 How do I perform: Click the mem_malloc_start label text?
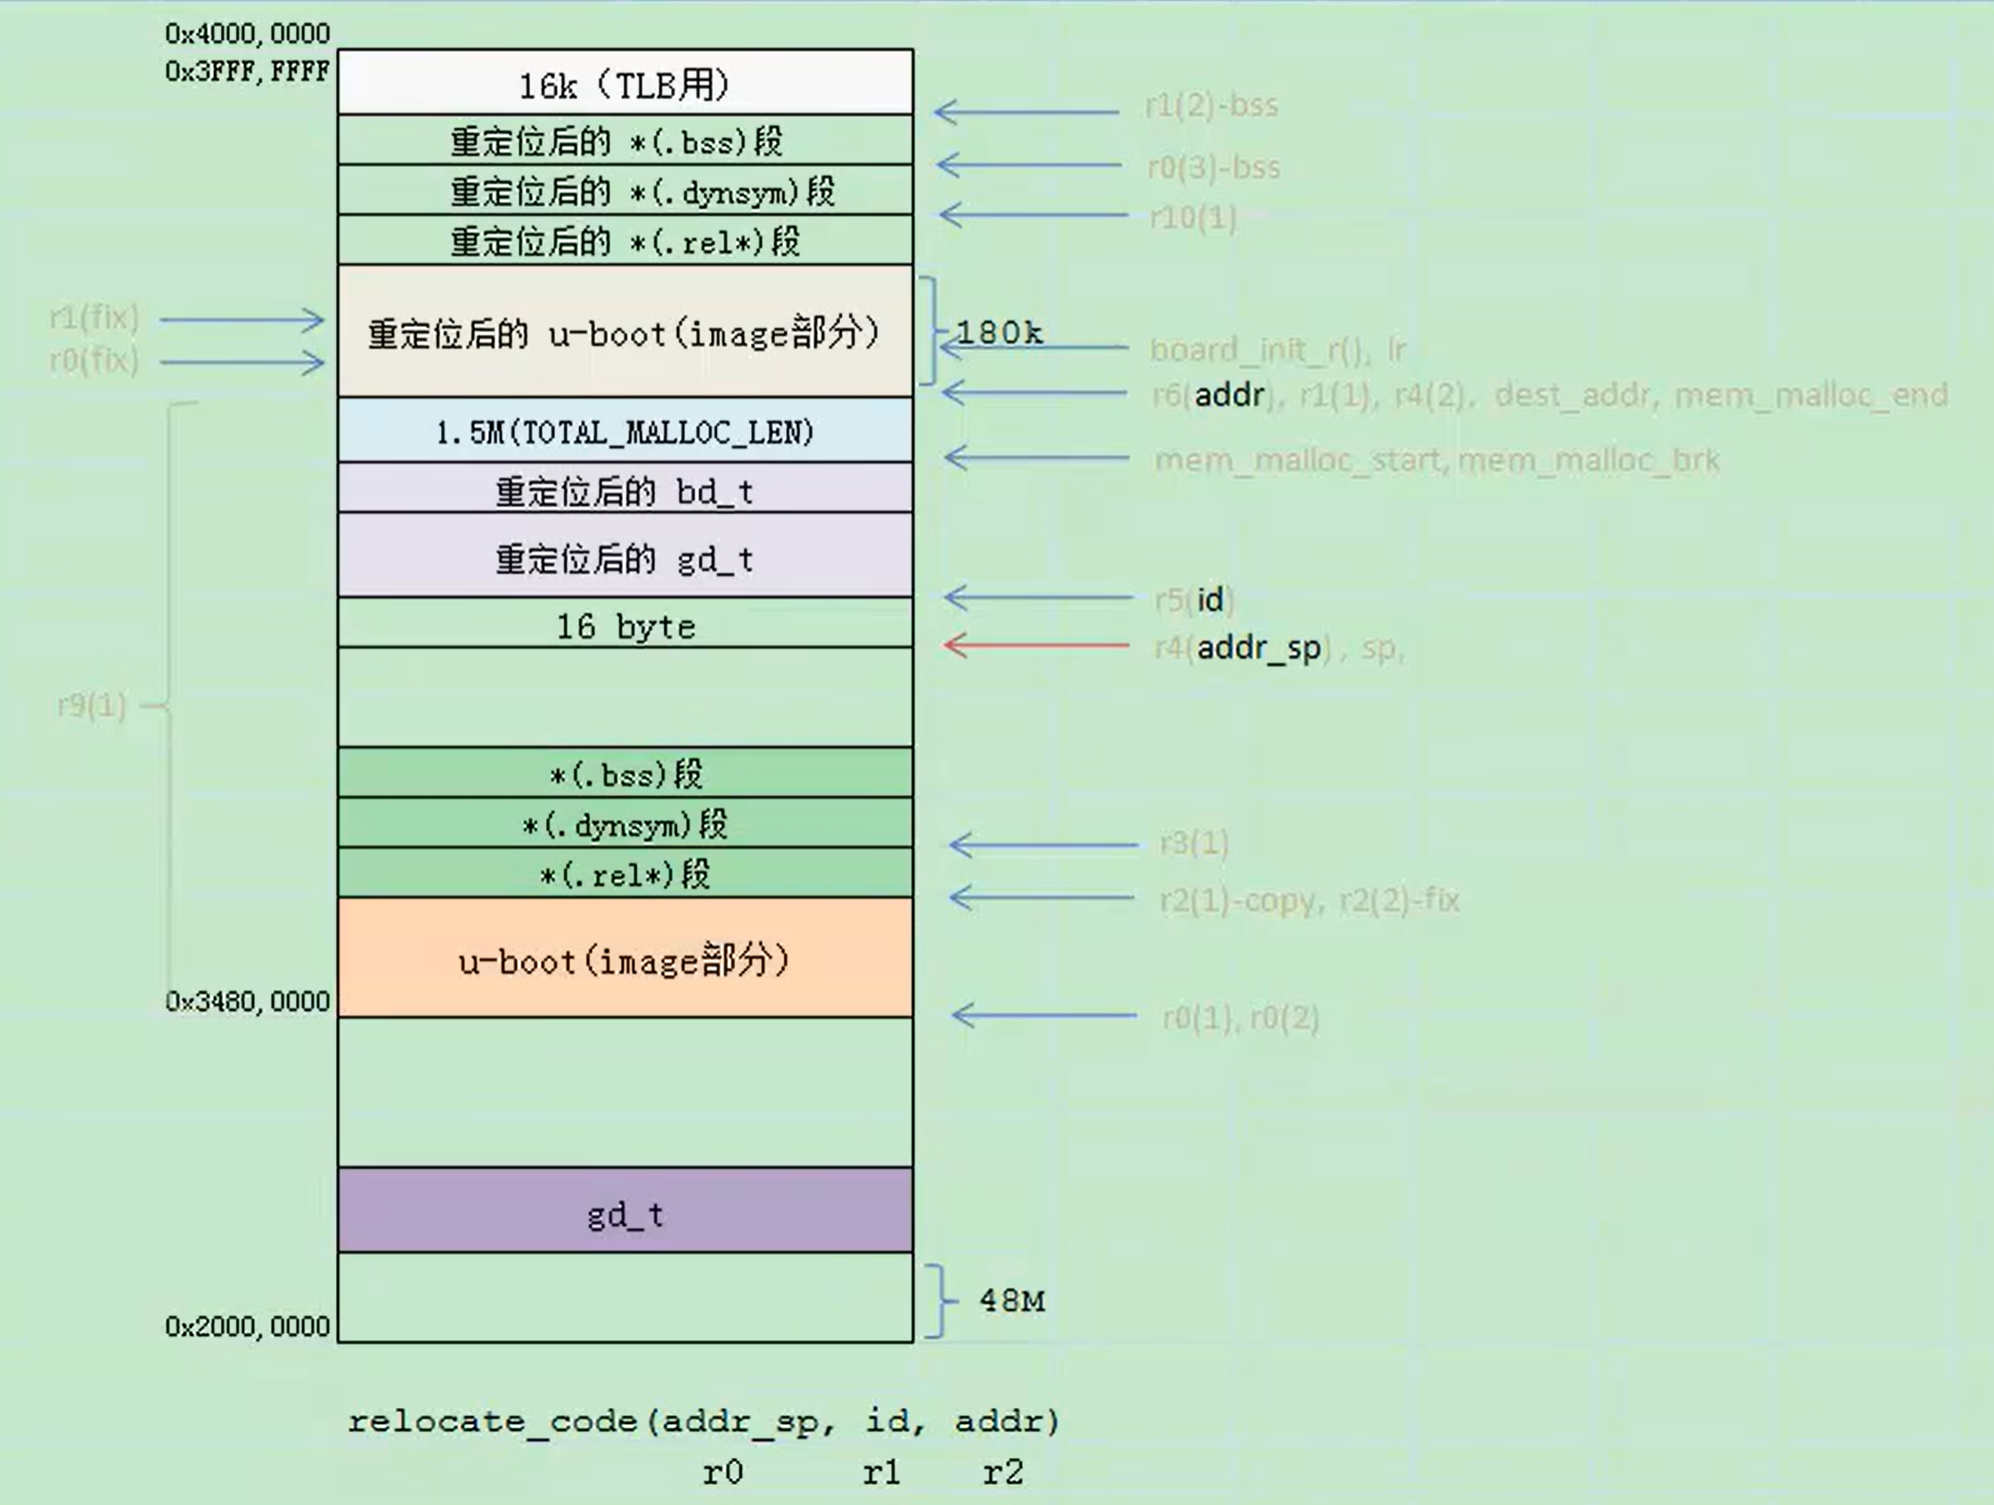click(x=1299, y=461)
